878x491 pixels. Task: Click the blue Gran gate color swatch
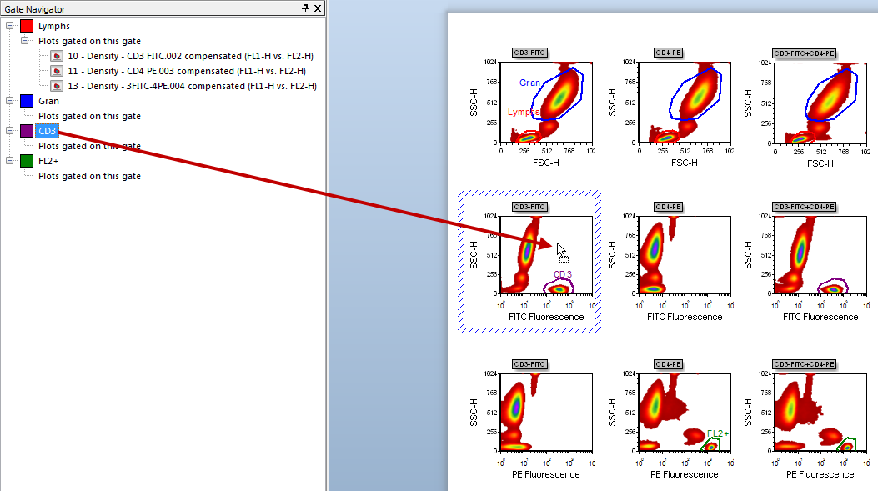click(27, 101)
